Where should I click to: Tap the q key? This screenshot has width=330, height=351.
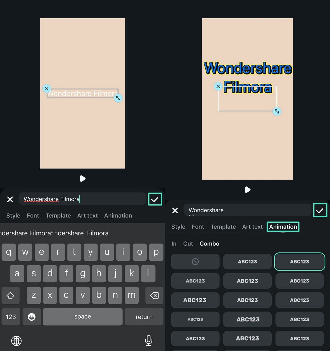point(9,252)
